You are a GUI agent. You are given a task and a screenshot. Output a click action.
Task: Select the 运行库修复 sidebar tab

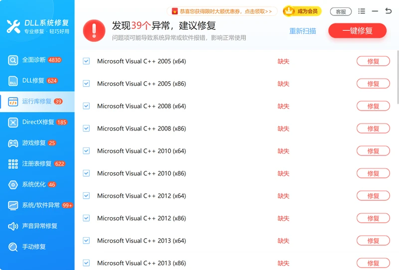click(37, 102)
